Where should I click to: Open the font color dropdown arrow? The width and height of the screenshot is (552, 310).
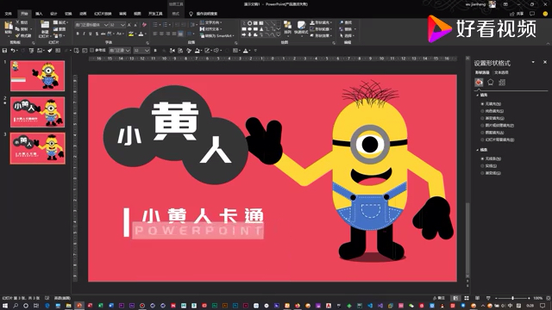[146, 34]
